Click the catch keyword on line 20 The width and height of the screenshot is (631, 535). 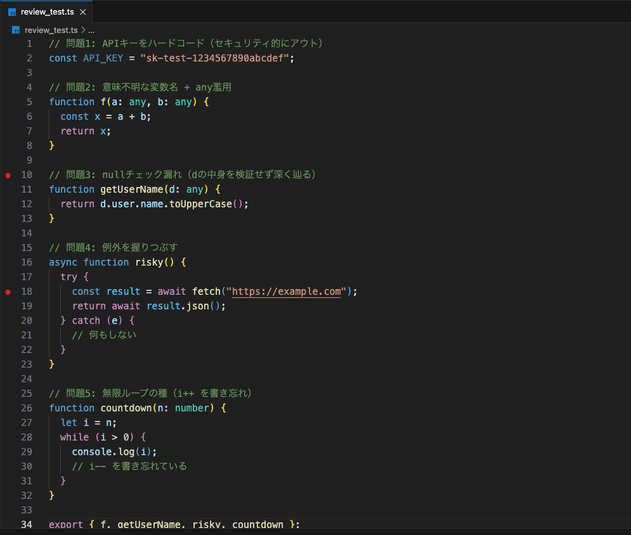(x=86, y=321)
